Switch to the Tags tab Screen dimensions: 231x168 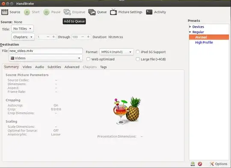tap(104, 67)
